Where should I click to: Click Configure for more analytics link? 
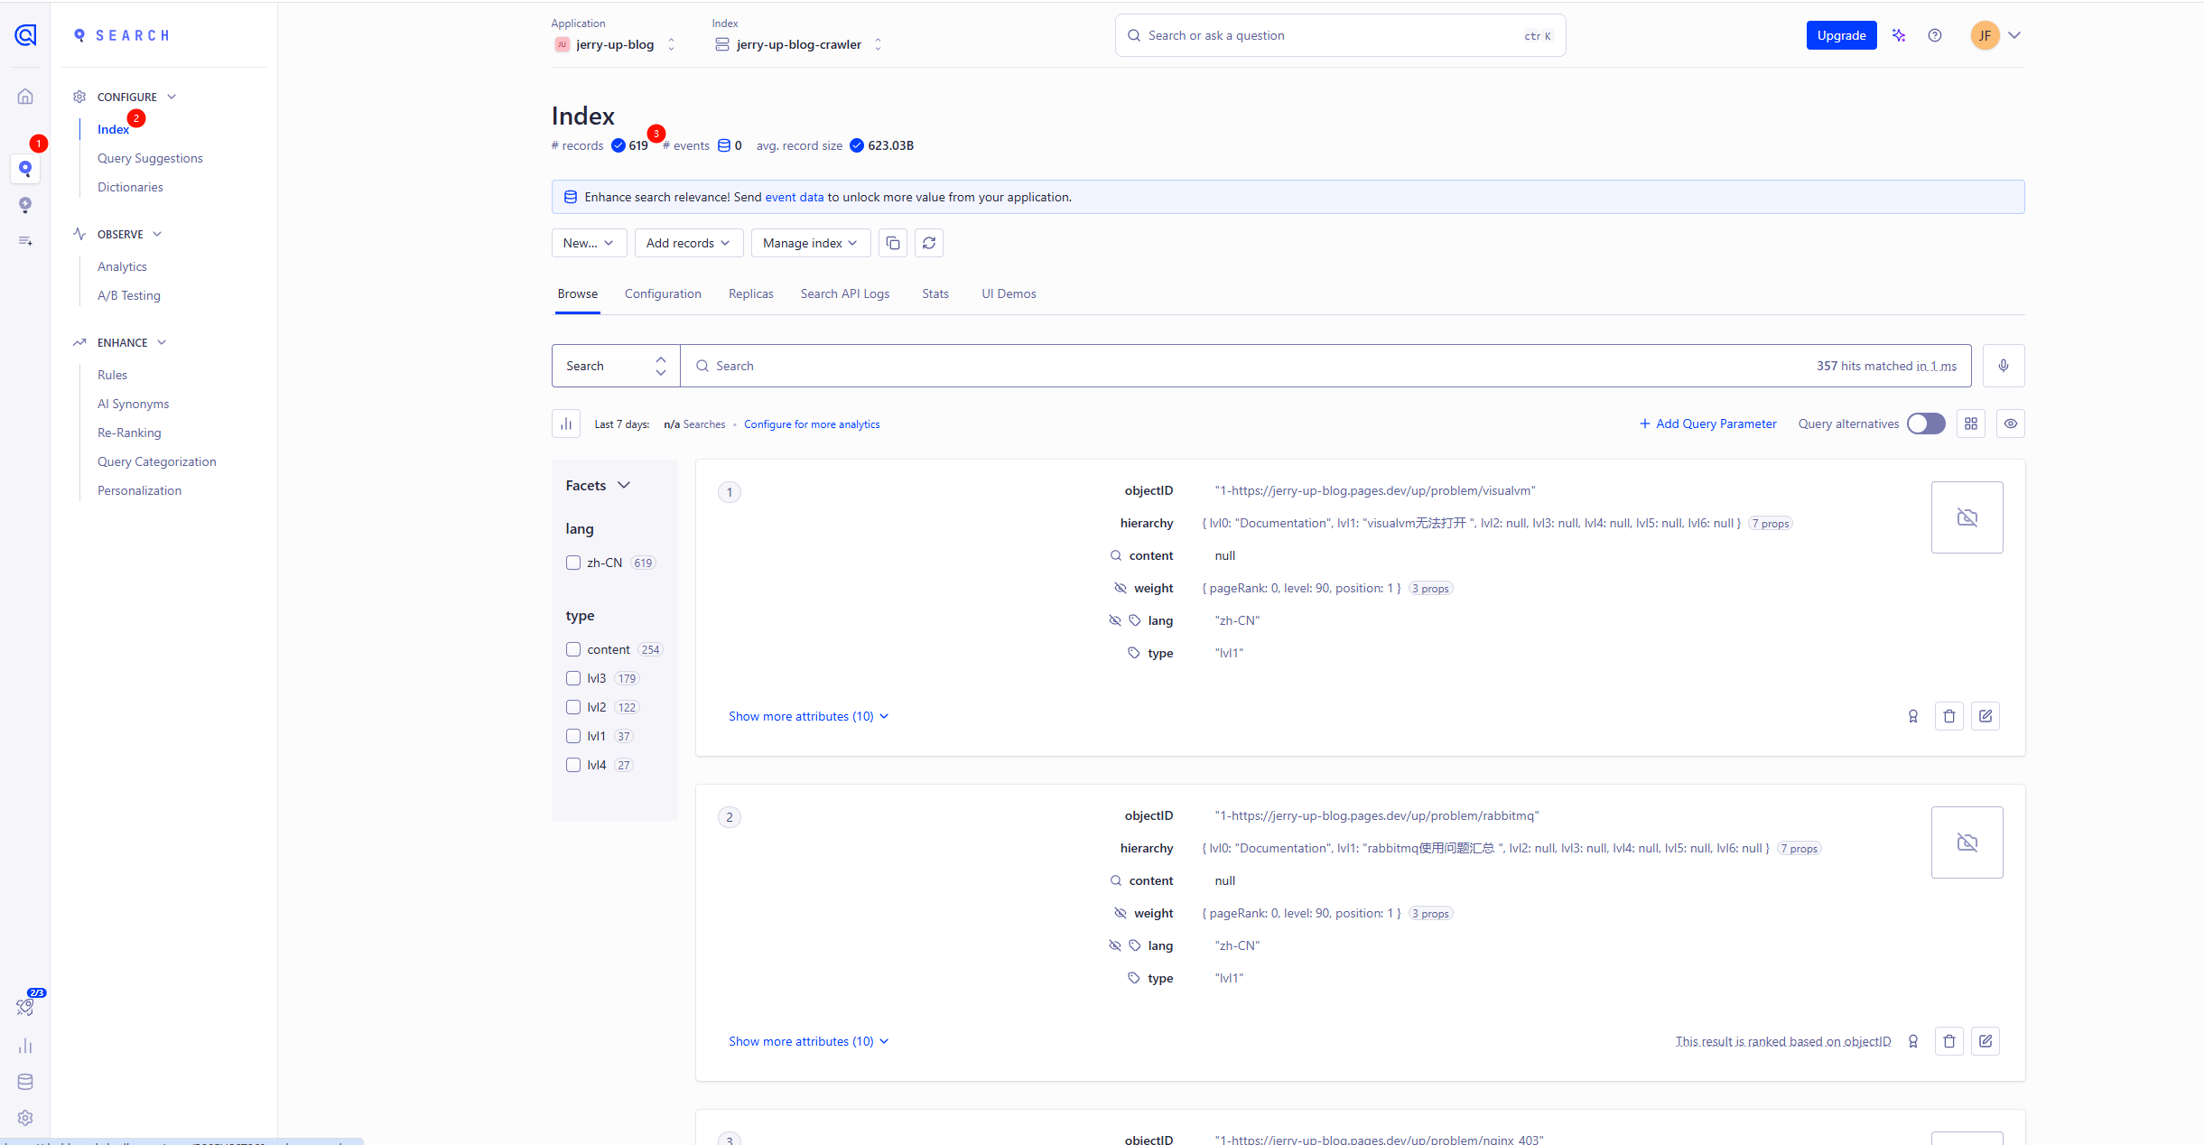coord(812,424)
